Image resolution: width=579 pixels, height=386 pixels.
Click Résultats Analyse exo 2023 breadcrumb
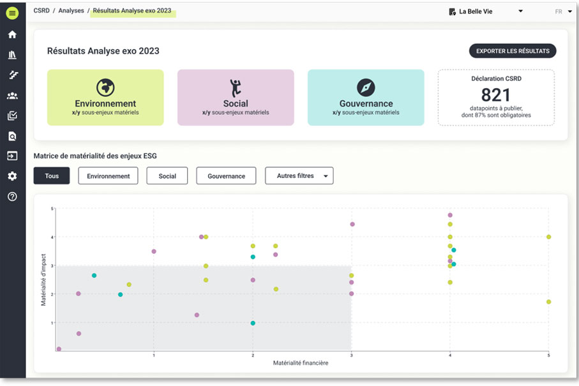coord(132,11)
